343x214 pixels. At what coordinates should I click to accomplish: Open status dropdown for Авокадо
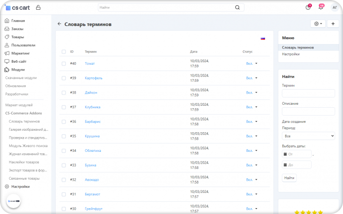click(251, 180)
